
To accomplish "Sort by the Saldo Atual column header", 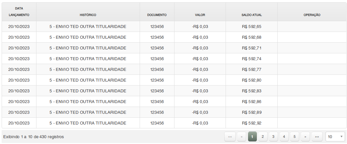I will click(252, 15).
